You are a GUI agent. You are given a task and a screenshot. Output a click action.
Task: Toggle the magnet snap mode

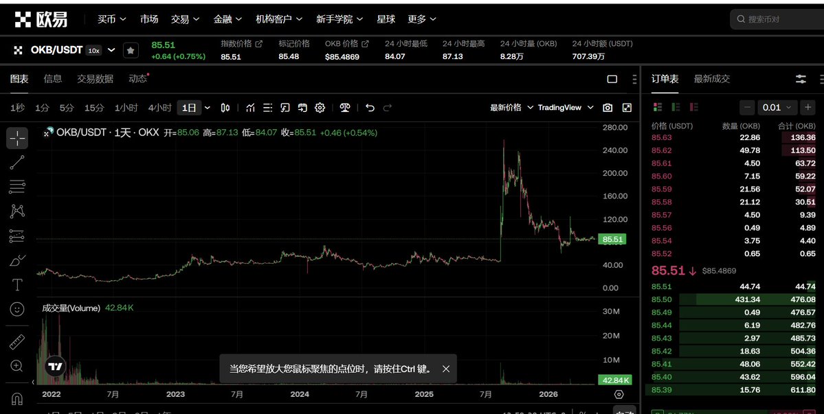point(17,400)
